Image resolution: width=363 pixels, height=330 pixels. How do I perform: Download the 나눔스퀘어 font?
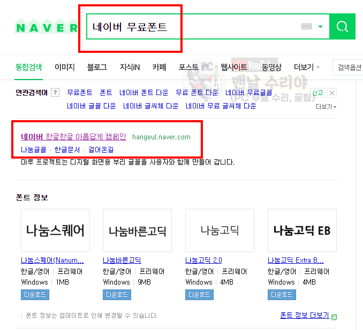35,295
